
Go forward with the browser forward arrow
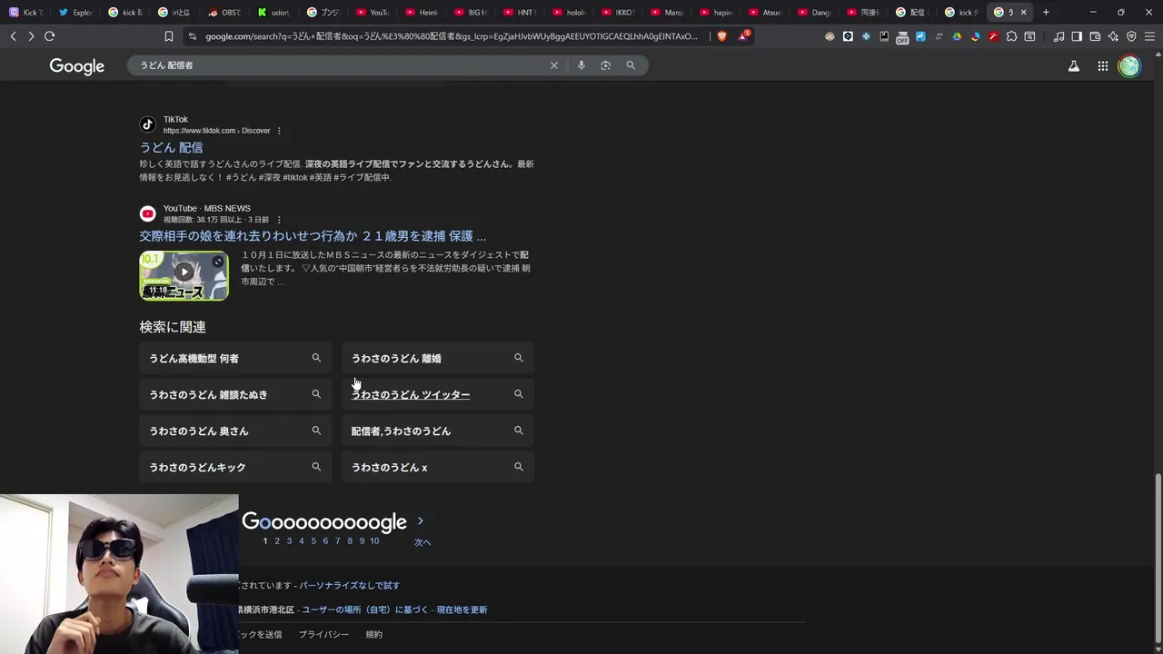(31, 36)
